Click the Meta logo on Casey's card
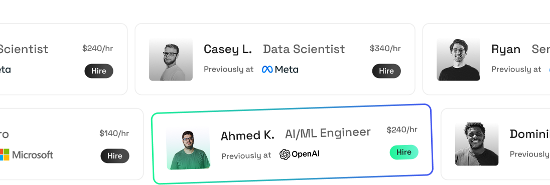This screenshot has height=185, width=550. click(280, 69)
